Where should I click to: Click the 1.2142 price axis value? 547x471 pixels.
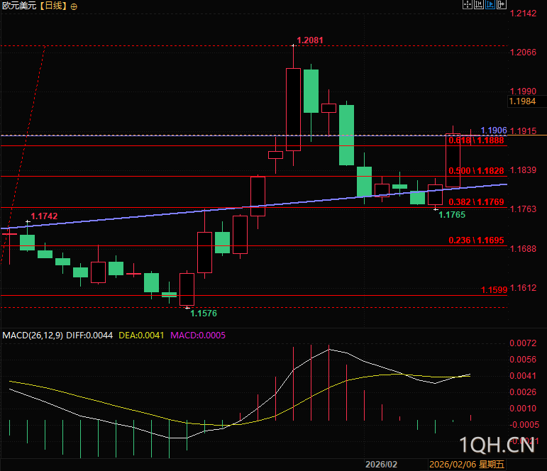(x=523, y=13)
